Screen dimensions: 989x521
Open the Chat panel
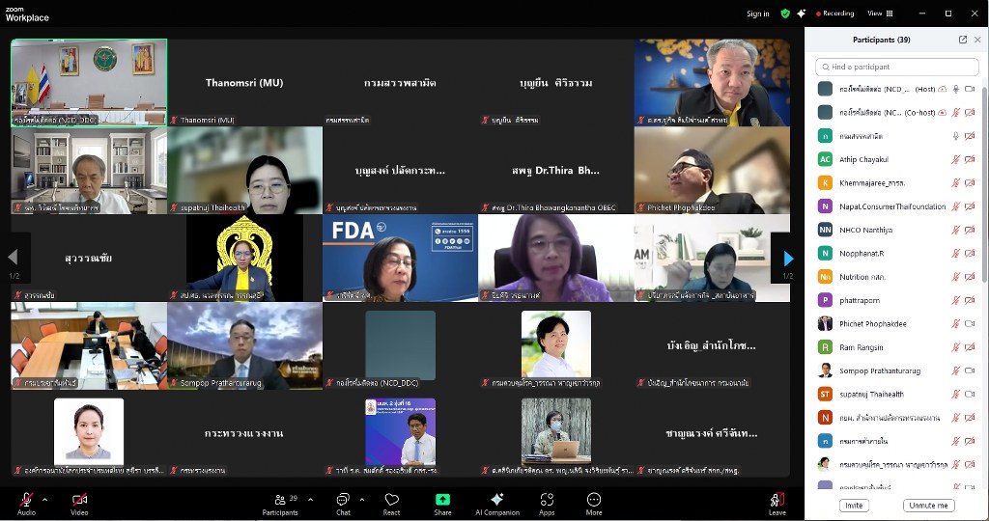click(x=343, y=504)
